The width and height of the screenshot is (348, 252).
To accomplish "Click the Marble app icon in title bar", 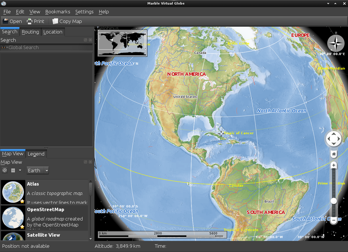I will pyautogui.click(x=3, y=3).
